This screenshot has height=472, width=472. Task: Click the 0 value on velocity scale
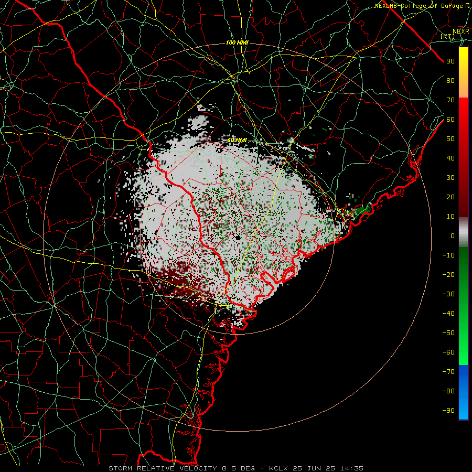[x=453, y=236]
